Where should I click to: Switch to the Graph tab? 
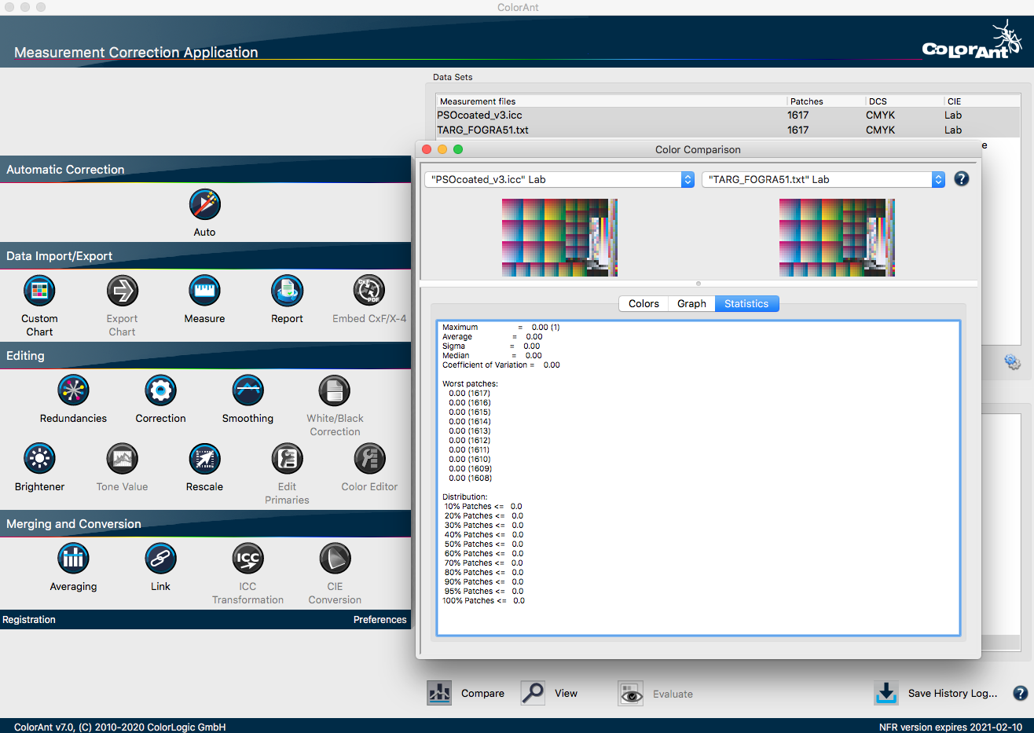691,304
